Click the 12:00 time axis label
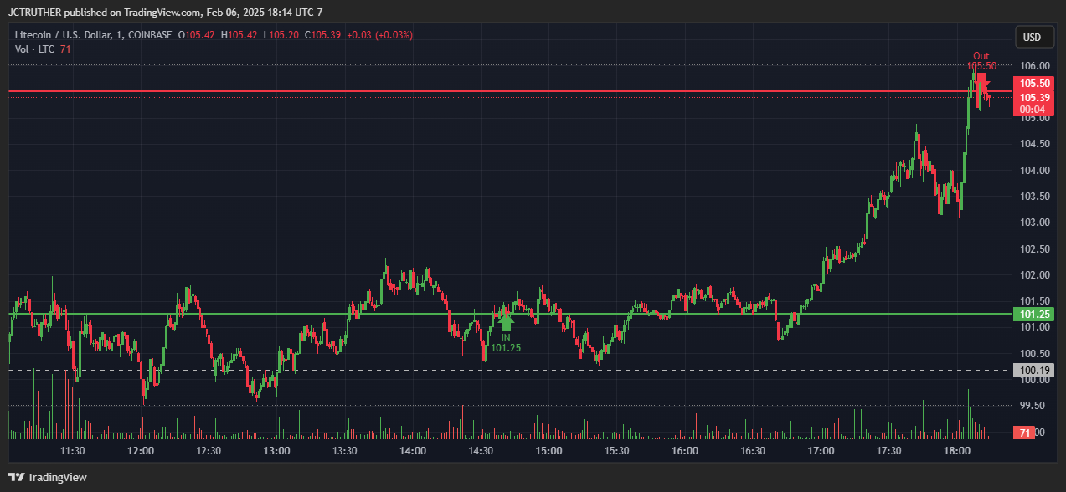Viewport: 1066px width, 492px height. click(141, 451)
